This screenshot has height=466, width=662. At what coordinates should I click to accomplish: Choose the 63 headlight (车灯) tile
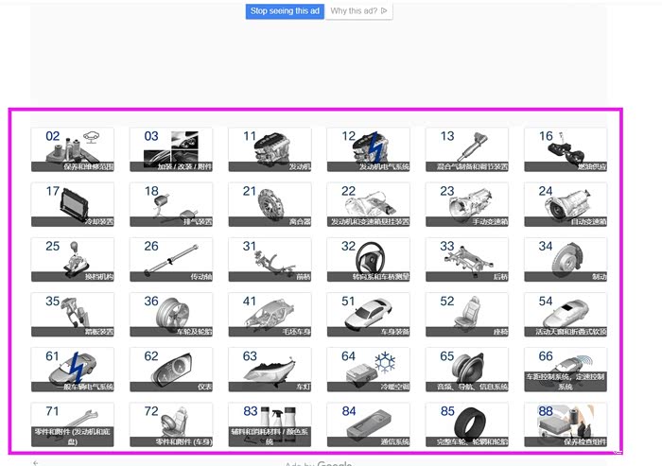[270, 370]
